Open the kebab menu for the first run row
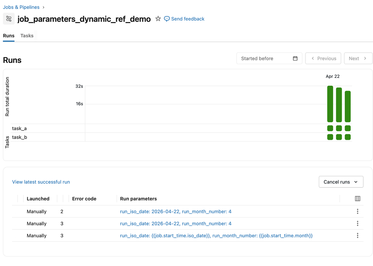 [357, 211]
